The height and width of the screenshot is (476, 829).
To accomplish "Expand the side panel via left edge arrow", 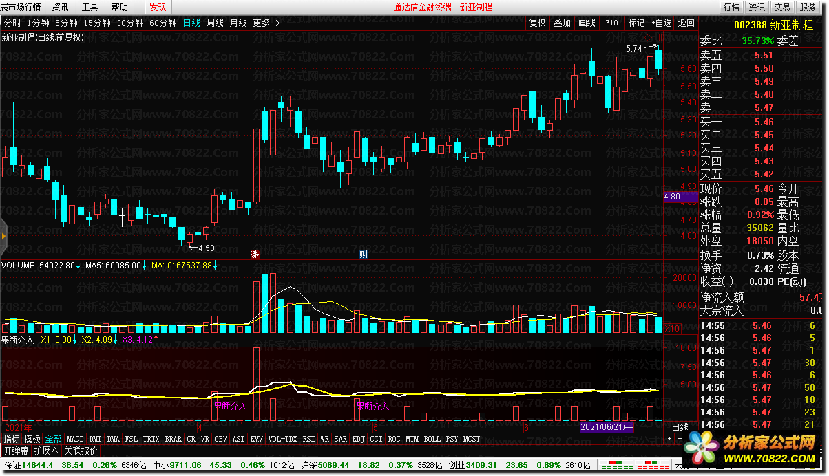I will tap(3, 237).
